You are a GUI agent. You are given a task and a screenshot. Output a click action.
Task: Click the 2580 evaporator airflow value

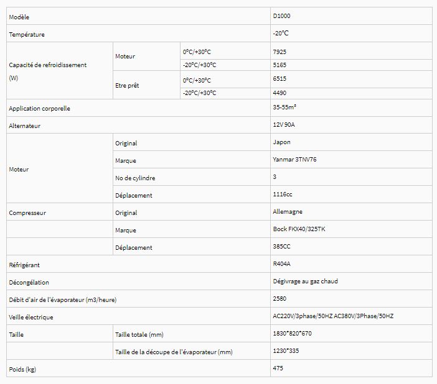280,299
